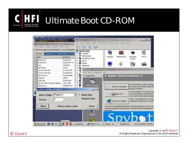The width and height of the screenshot is (188, 145).
Task: Click the first quick launch icon in taskbar
Action: 49,124
